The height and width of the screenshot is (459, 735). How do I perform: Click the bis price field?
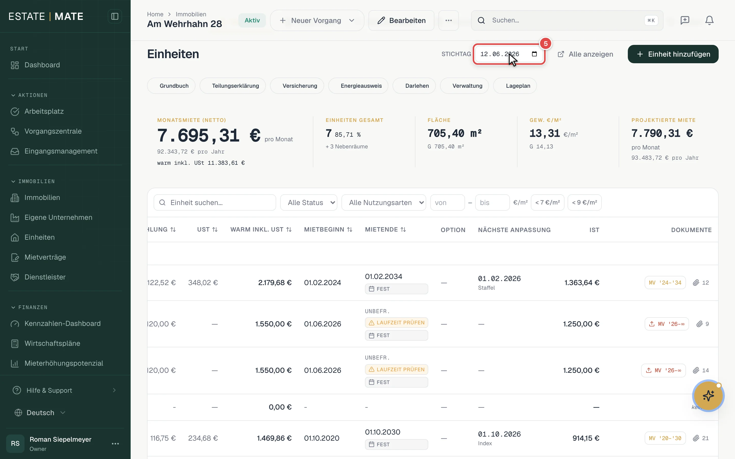coord(492,202)
